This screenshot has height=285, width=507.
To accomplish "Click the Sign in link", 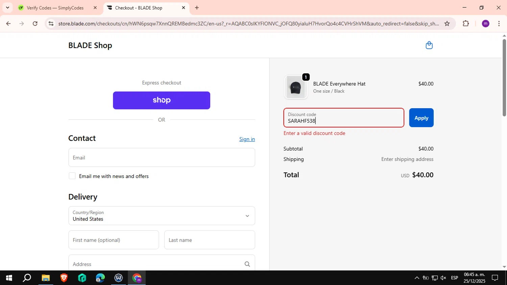I will click(x=247, y=139).
